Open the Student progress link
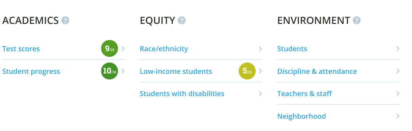This screenshot has height=131, width=412. tap(31, 71)
